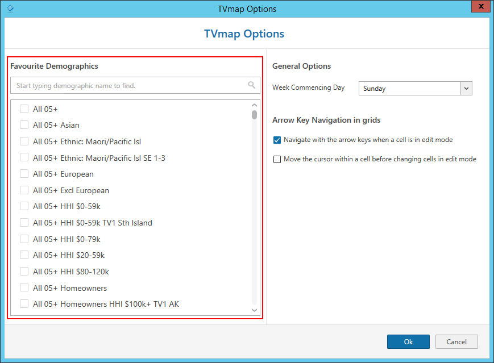Click 'Move the cursor within a cell' label text
Screen dimensions: 494x363
[380, 159]
